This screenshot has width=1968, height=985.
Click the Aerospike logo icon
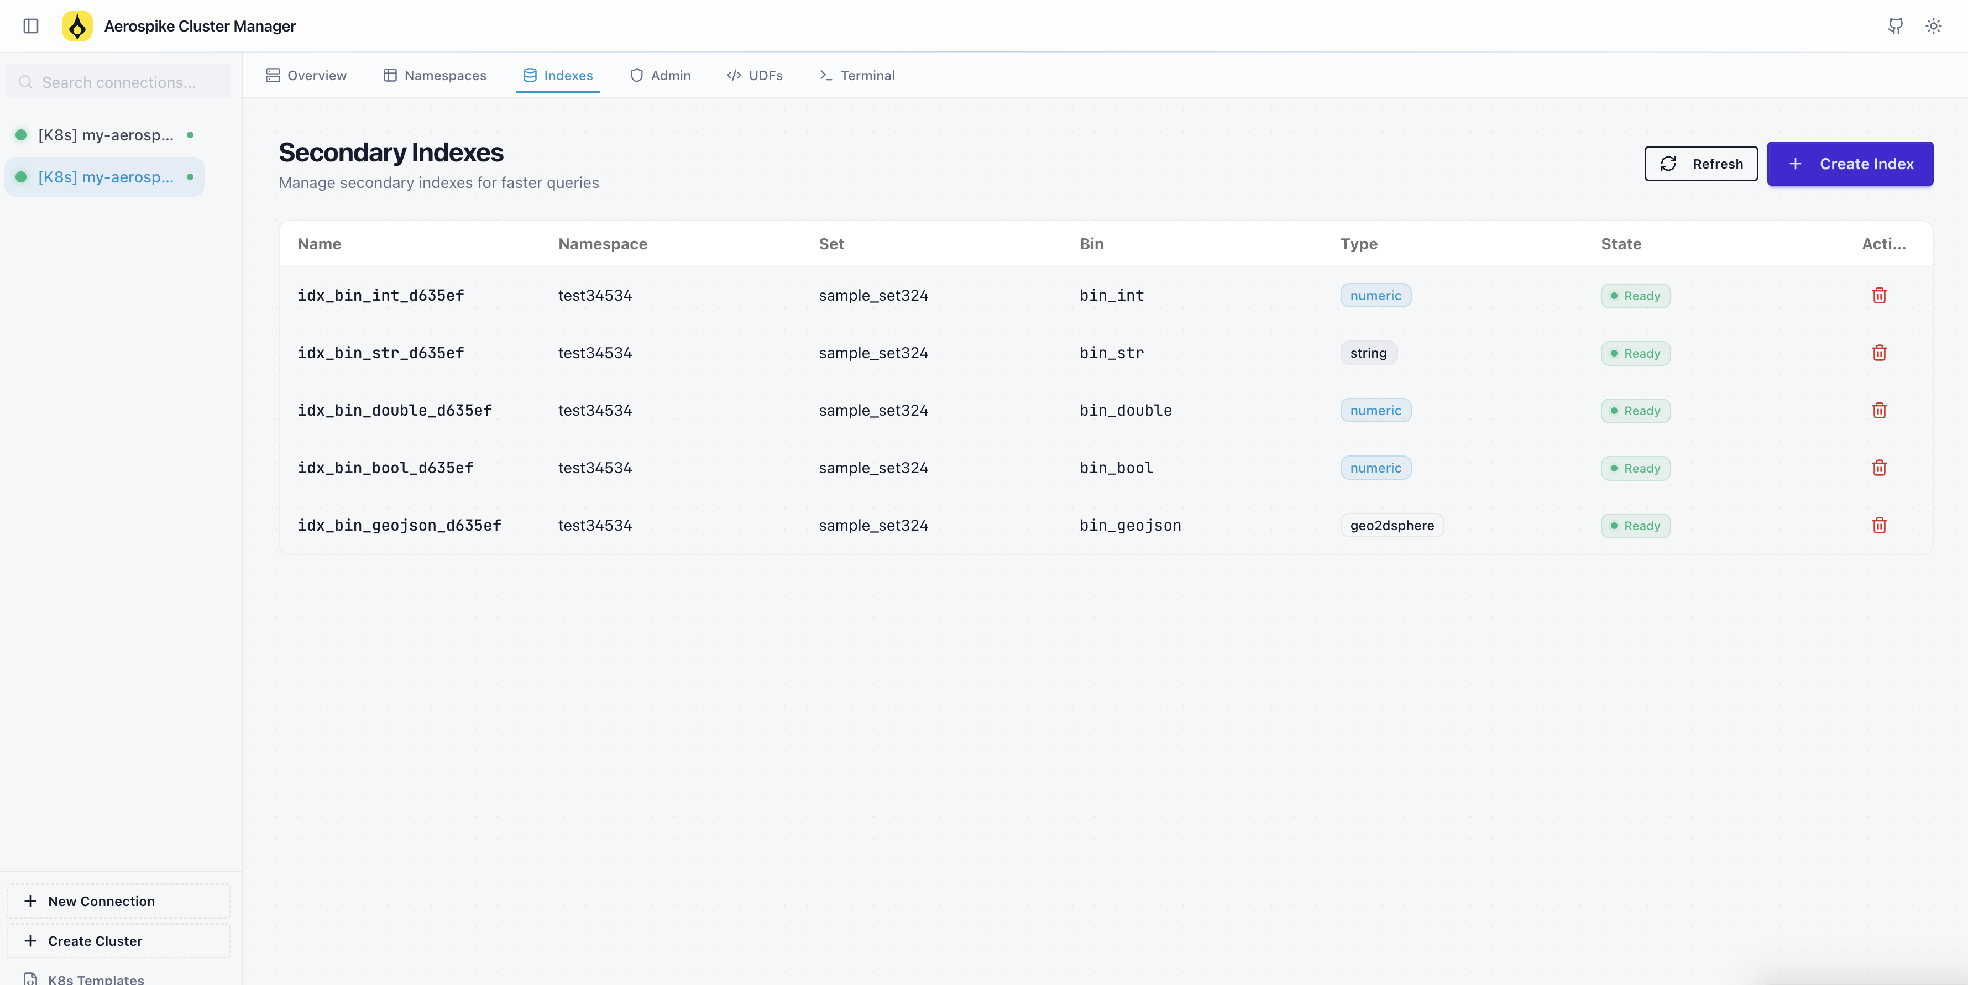(x=77, y=26)
